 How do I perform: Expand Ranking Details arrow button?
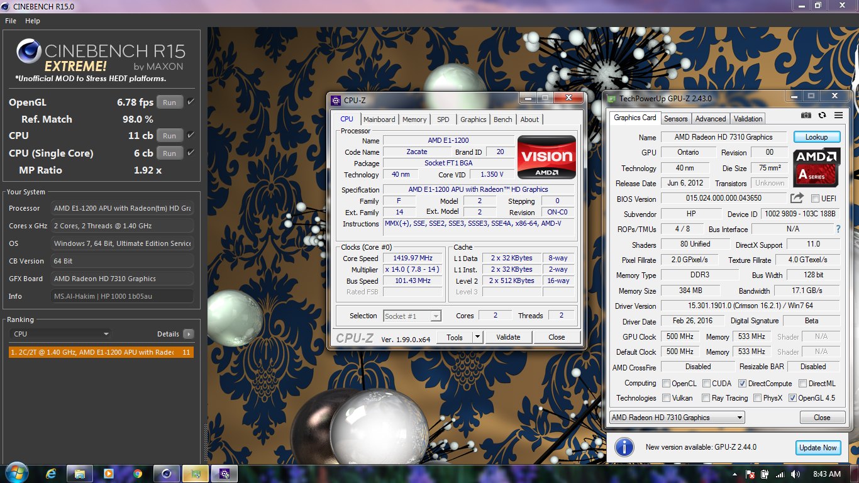[188, 334]
